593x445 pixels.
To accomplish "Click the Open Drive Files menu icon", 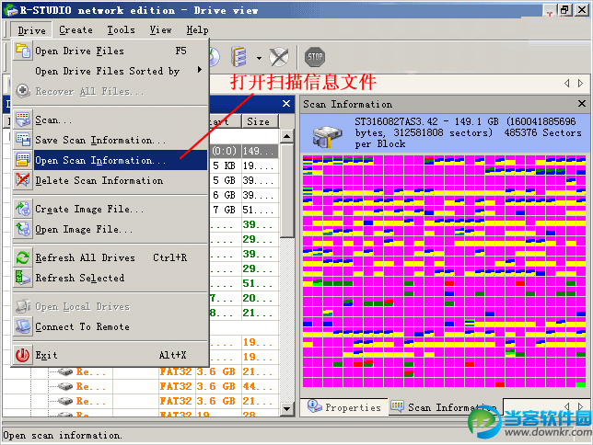I will click(x=23, y=51).
